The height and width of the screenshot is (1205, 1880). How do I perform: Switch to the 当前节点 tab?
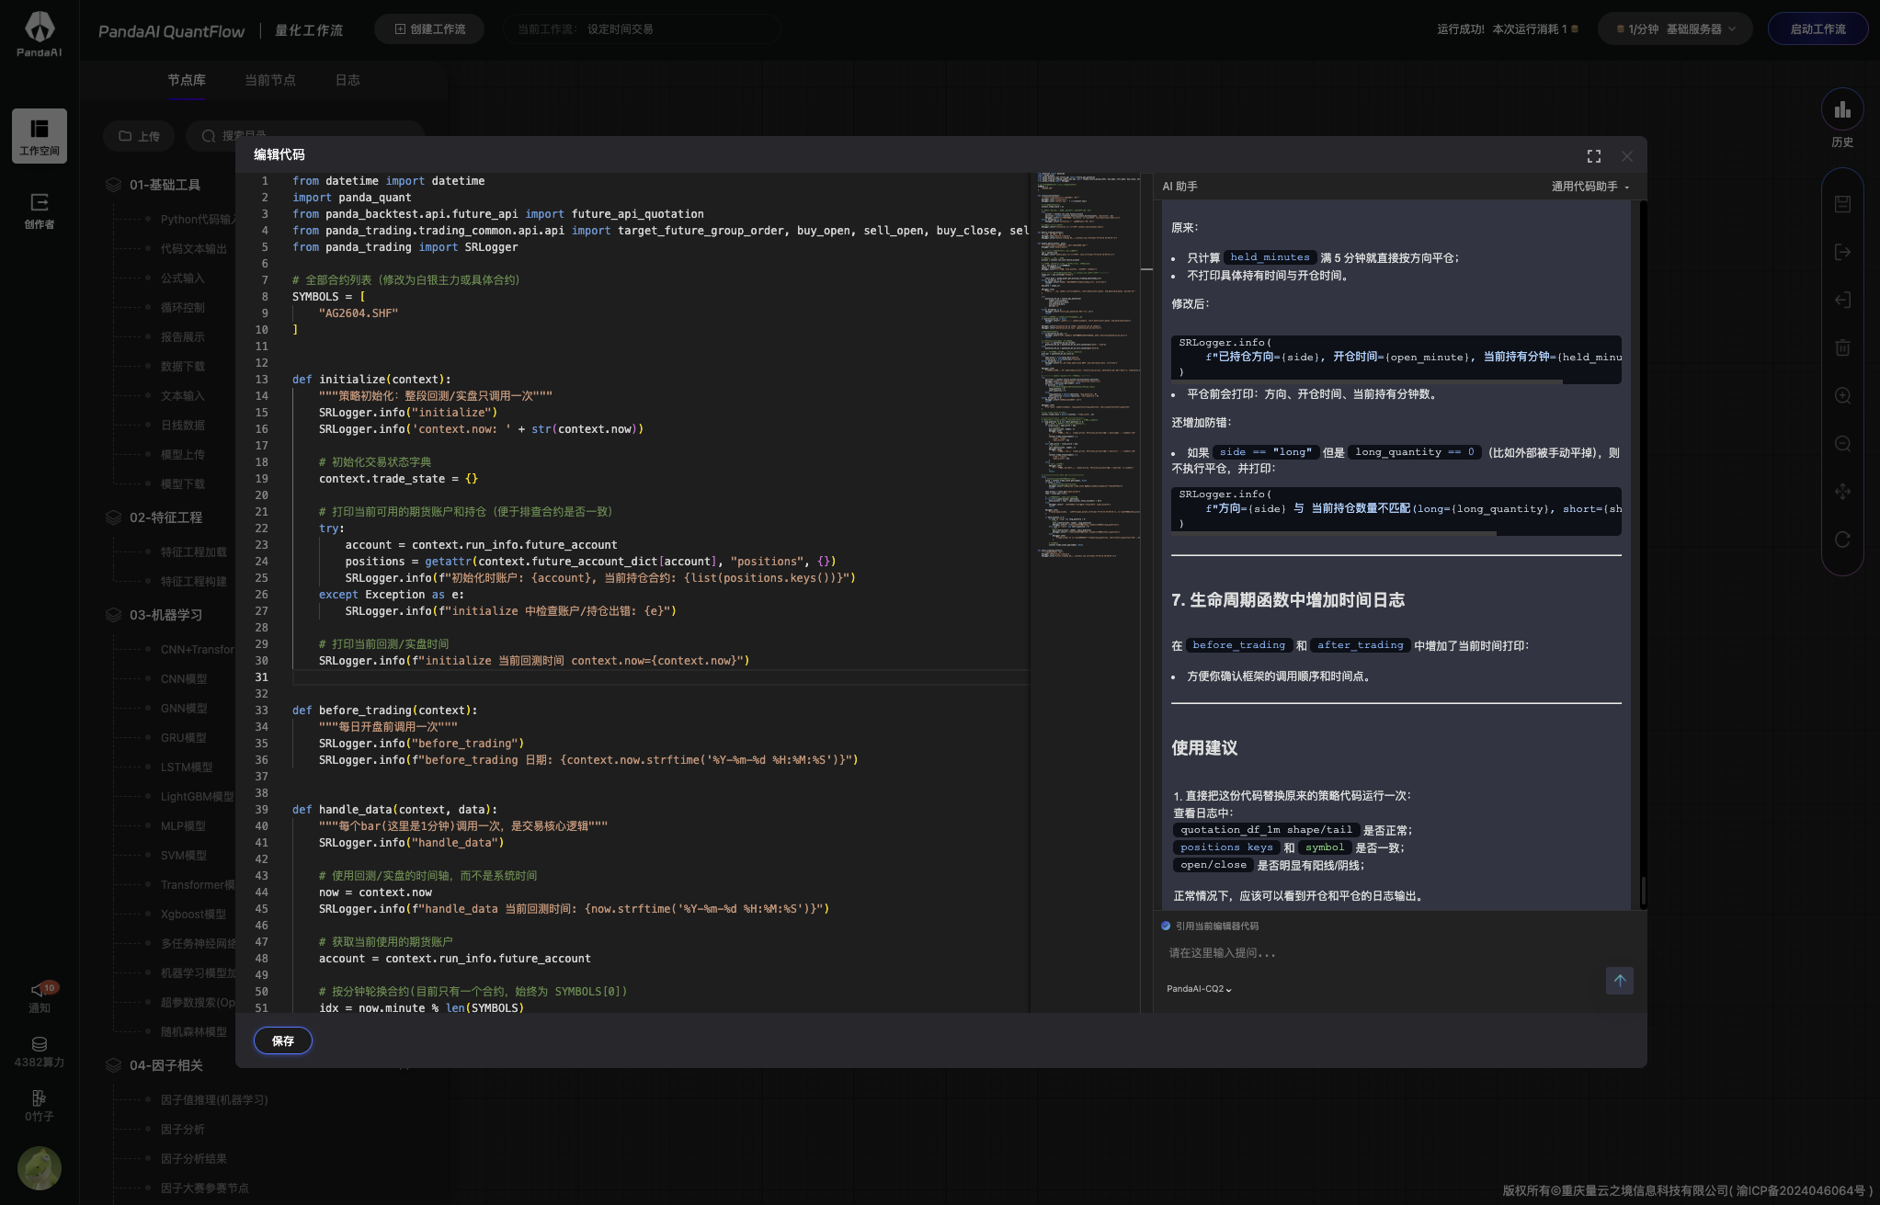270,80
